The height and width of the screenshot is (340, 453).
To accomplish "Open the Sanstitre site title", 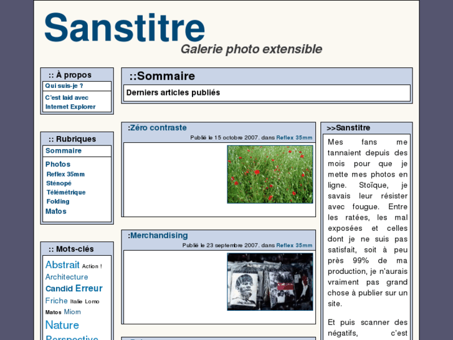I will click(125, 27).
